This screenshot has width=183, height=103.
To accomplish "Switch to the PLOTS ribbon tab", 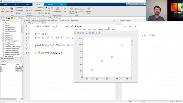I will tap(17, 5).
